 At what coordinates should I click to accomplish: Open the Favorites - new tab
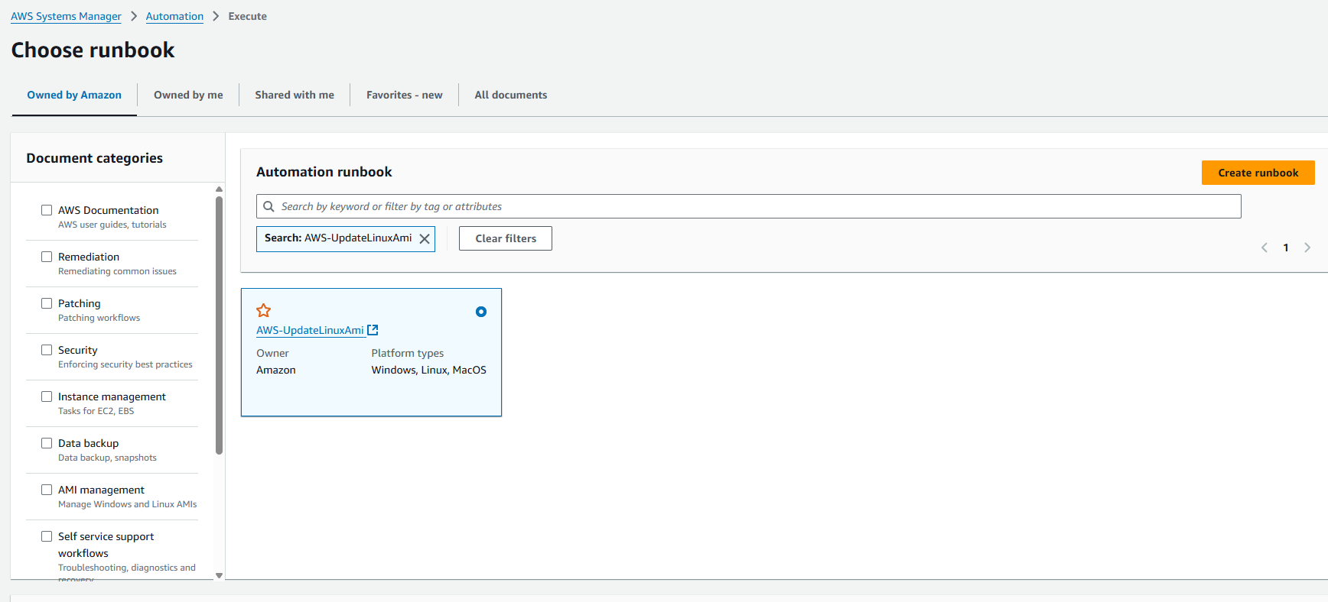[x=405, y=95]
